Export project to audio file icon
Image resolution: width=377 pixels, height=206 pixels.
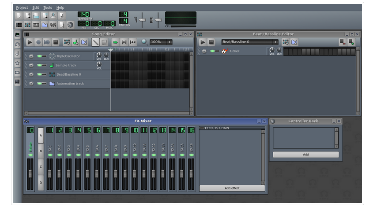[62, 16]
